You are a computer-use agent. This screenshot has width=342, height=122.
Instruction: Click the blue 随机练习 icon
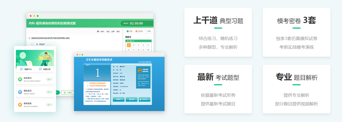[20, 92]
